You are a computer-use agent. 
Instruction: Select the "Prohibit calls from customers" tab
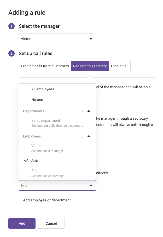click(x=45, y=66)
